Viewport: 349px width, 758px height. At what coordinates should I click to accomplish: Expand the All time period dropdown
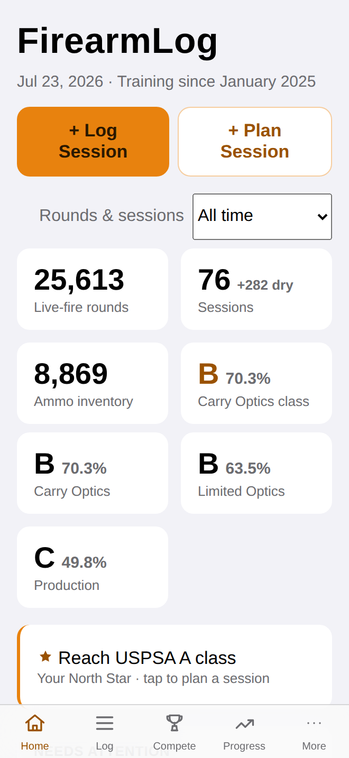[262, 216]
